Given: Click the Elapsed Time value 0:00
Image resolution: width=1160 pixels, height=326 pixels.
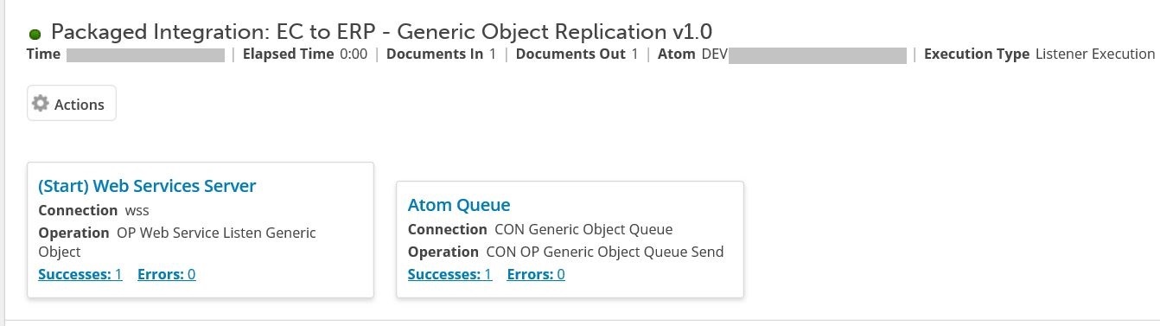Looking at the screenshot, I should (354, 54).
